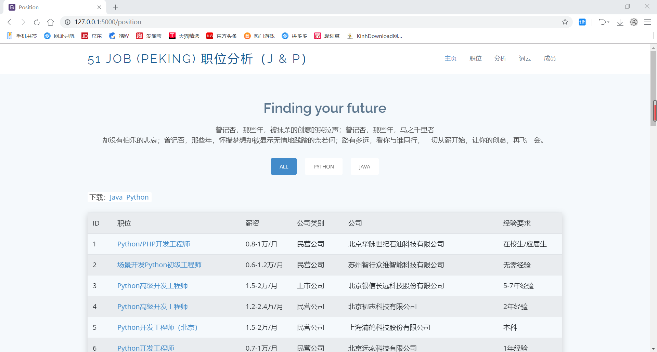The width and height of the screenshot is (657, 352).
Task: Open the browser menu via hamburger icon
Action: (x=648, y=22)
